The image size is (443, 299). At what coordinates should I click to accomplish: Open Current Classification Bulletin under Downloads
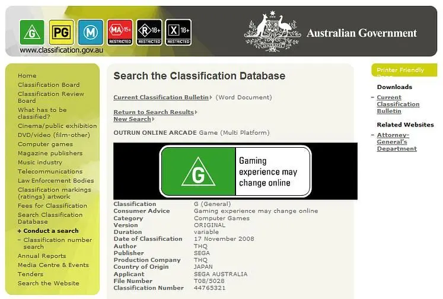398,104
